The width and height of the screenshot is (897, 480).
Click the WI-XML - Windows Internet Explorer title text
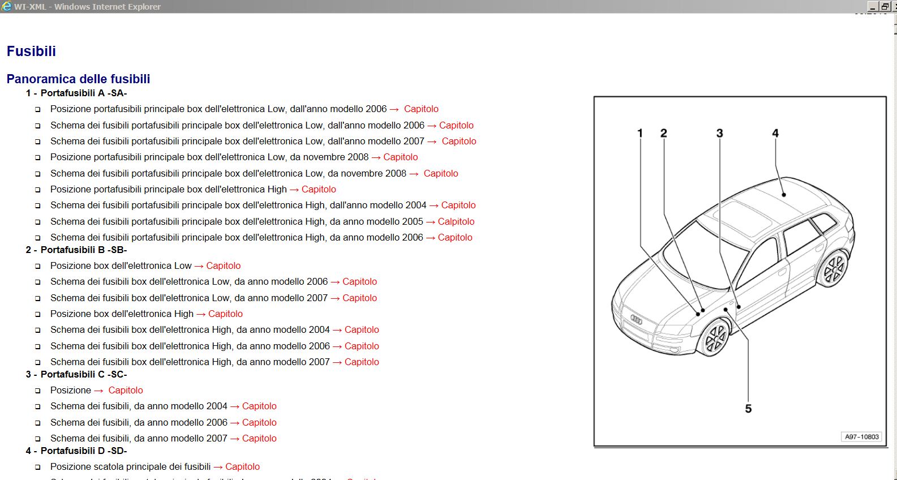(87, 7)
